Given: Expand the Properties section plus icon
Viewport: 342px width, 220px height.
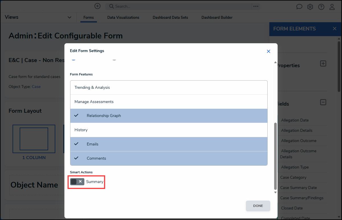Looking at the screenshot, I should [x=323, y=63].
